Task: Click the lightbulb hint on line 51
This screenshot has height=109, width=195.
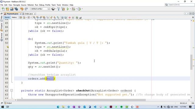Action: click(x=8, y=47)
